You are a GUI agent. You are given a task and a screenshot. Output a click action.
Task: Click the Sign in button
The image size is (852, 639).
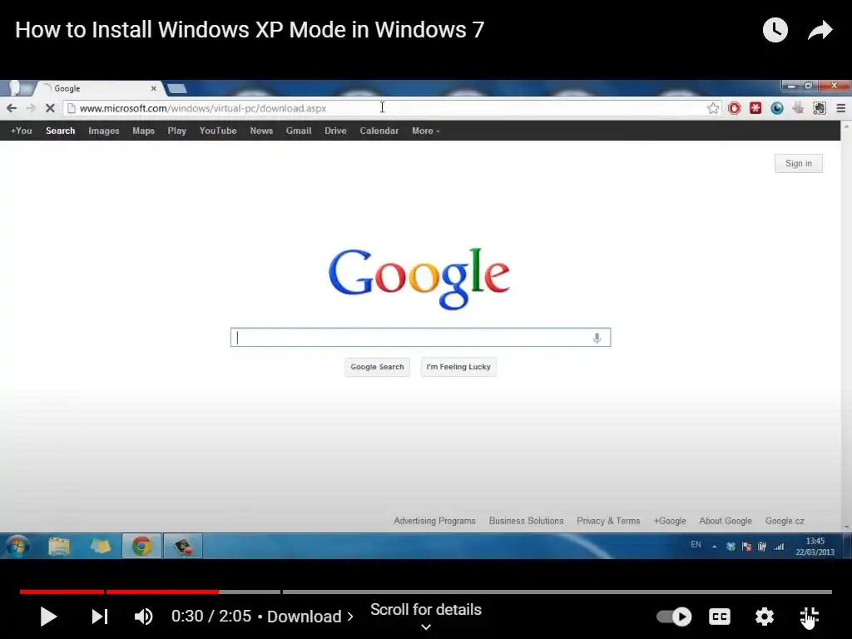pyautogui.click(x=798, y=164)
